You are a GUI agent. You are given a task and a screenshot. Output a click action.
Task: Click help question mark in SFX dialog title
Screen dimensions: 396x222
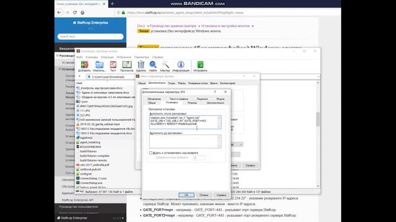point(215,92)
